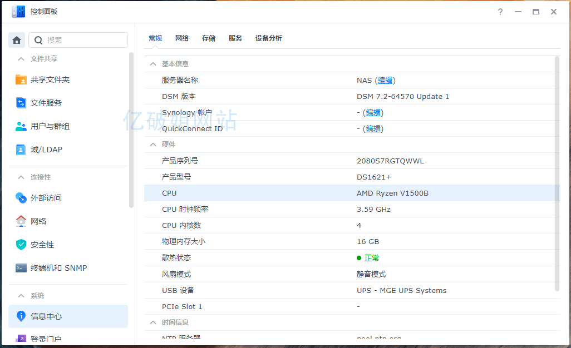Click into the 搜索 search field
The height and width of the screenshot is (348, 571).
tap(78, 40)
